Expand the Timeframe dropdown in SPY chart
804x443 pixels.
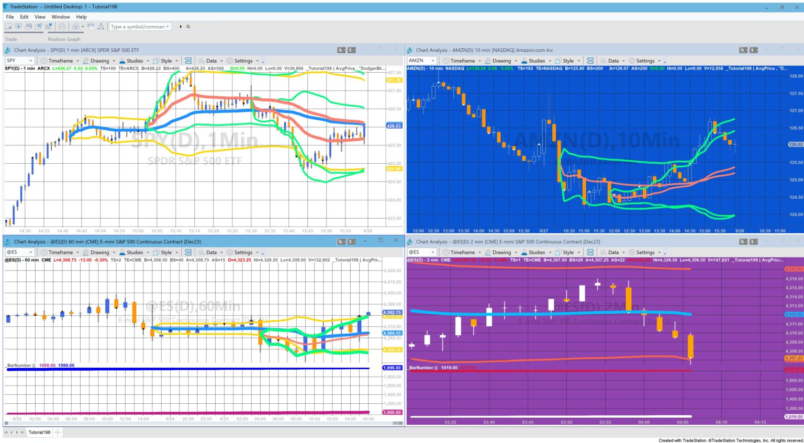60,61
